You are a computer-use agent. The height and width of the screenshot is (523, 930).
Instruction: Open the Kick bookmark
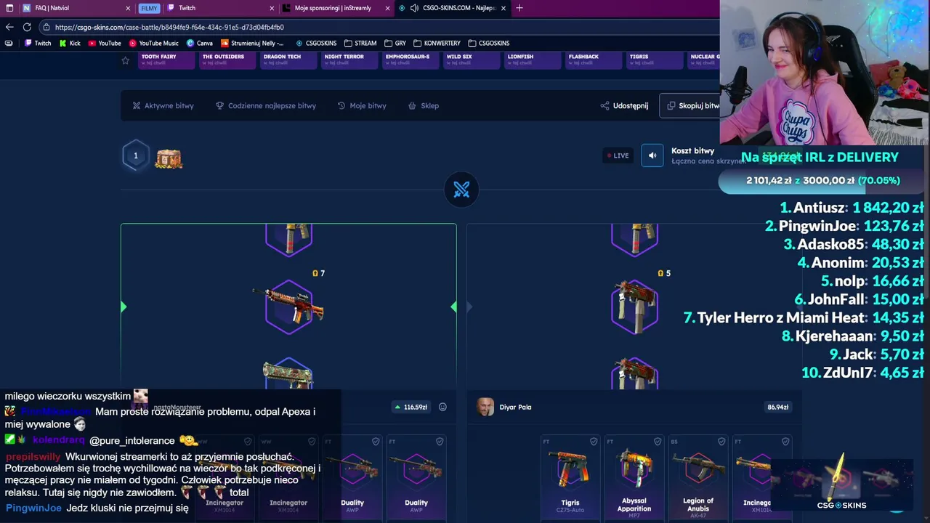70,43
